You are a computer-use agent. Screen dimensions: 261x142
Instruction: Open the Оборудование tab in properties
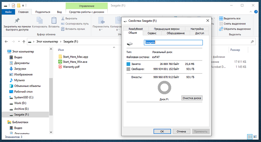click(175, 33)
